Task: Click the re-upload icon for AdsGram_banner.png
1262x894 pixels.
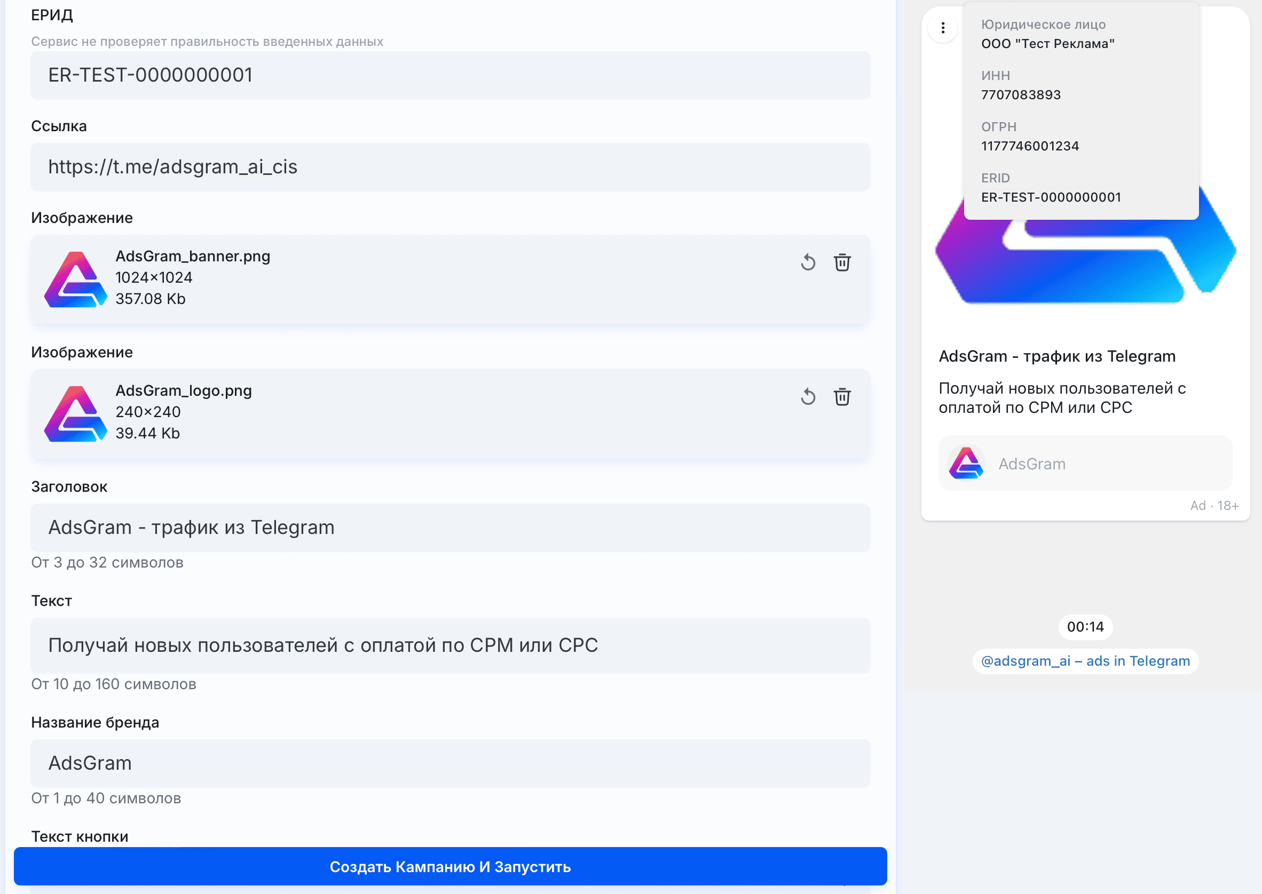Action: point(808,262)
